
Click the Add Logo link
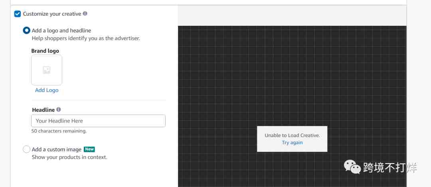[47, 90]
